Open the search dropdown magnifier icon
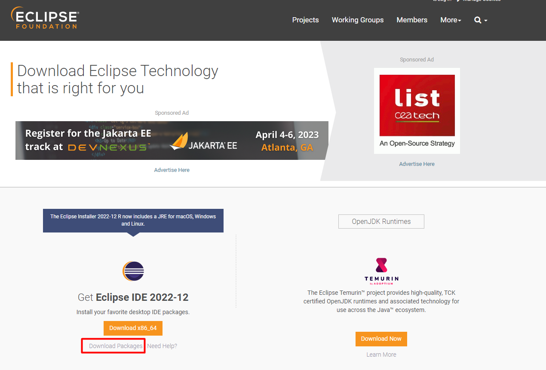Screen dimensions: 546x370 pyautogui.click(x=481, y=20)
